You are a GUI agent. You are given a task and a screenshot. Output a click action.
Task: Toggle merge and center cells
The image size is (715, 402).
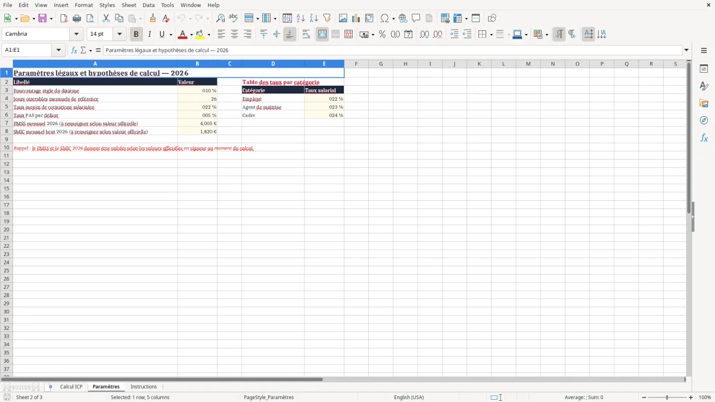322,35
